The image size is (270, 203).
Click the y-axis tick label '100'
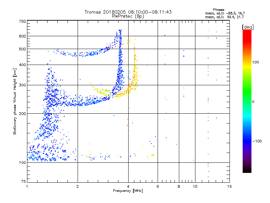pos(23,163)
